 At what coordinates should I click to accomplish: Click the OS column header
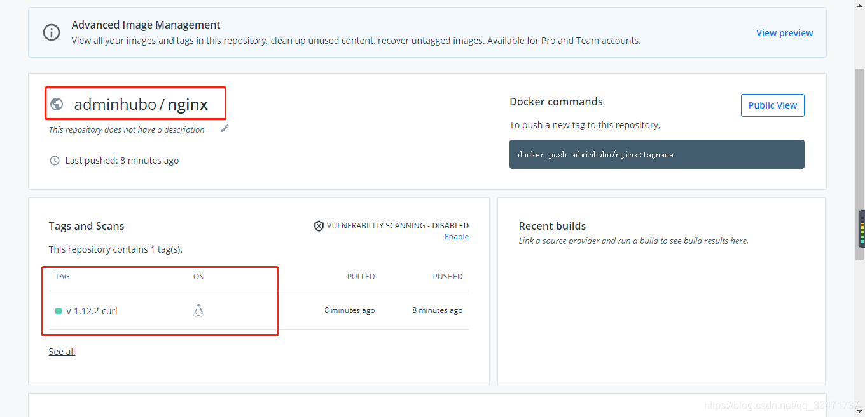click(x=198, y=277)
